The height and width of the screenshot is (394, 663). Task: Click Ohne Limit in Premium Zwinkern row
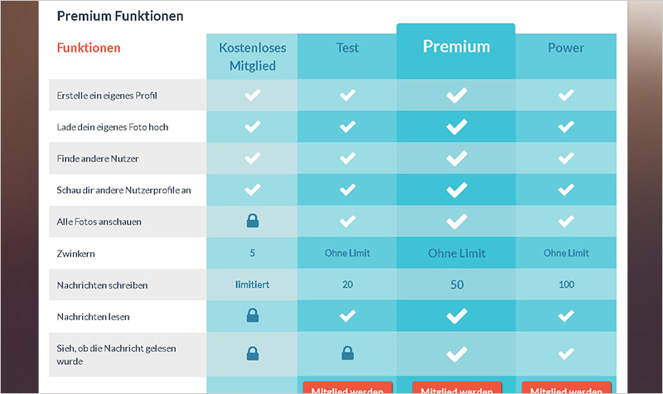click(457, 254)
